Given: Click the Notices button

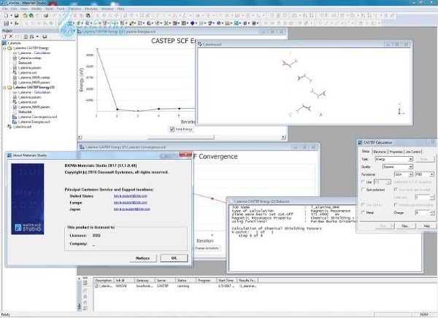Looking at the screenshot, I should [143, 258].
